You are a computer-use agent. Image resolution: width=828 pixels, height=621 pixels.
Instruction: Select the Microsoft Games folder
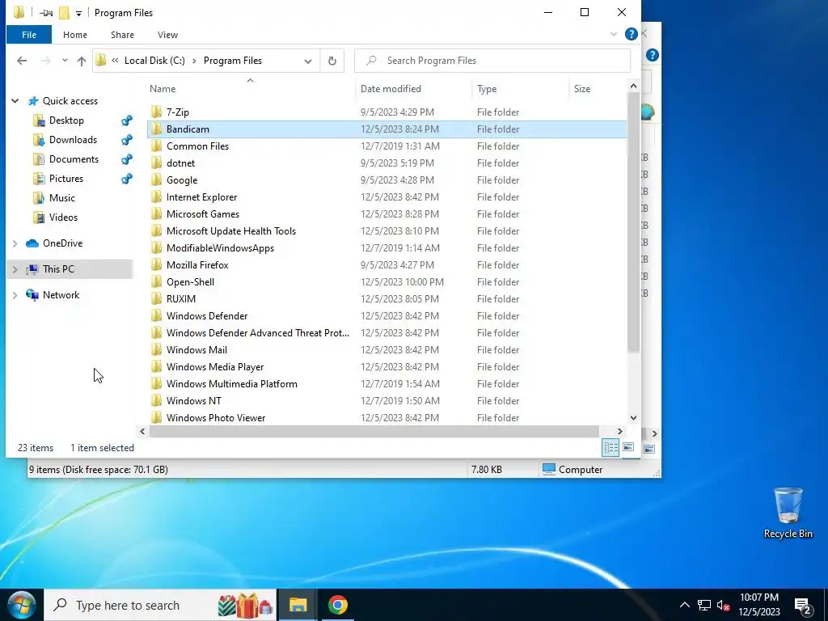[x=203, y=213]
